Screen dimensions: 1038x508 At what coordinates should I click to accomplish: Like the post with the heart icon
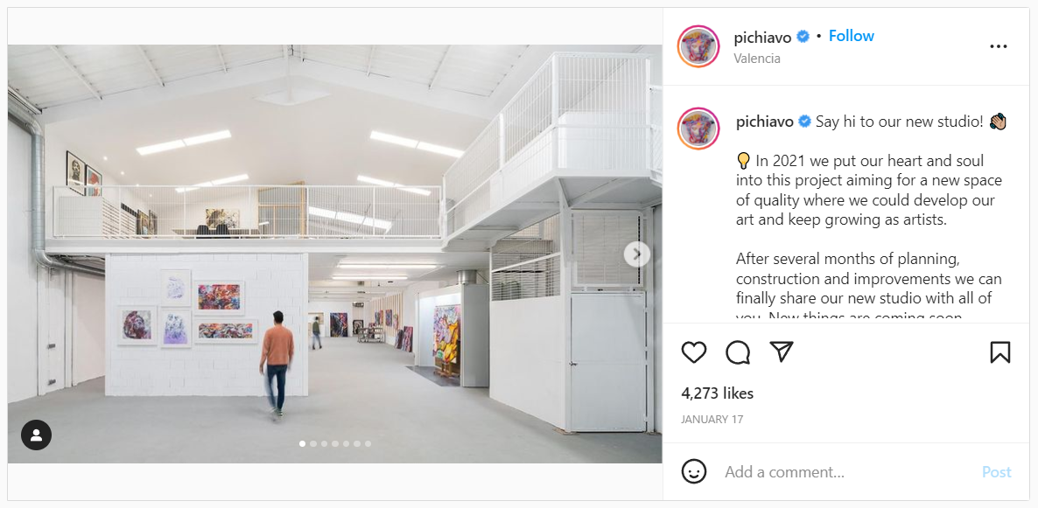694,352
